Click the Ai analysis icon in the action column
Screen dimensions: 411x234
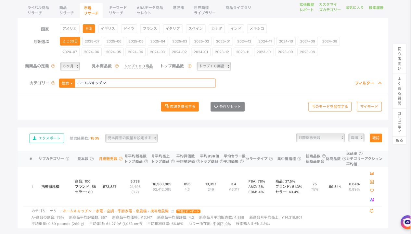coord(372,200)
